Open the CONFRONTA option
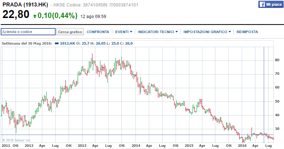284x149 pixels. [x=98, y=32]
